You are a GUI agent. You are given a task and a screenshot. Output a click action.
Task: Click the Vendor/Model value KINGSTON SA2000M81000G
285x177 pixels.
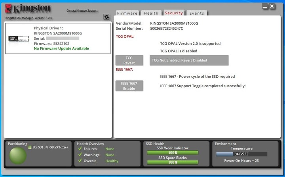point(174,23)
